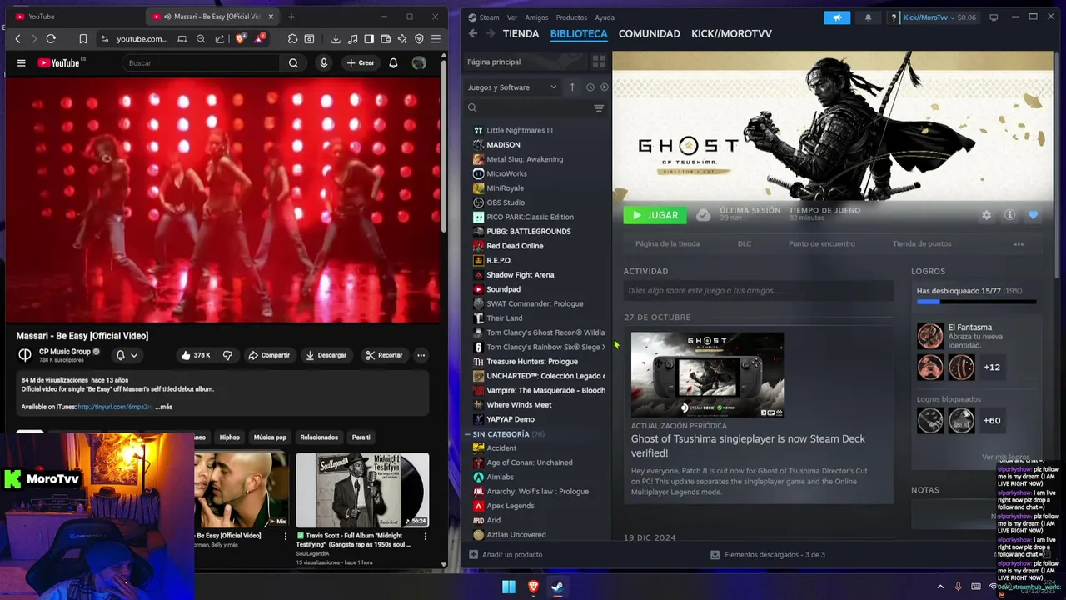Open Windows Start button on taskbar
The width and height of the screenshot is (1066, 600).
pyautogui.click(x=509, y=587)
